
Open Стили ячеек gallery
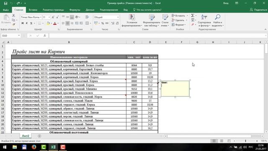(165, 21)
